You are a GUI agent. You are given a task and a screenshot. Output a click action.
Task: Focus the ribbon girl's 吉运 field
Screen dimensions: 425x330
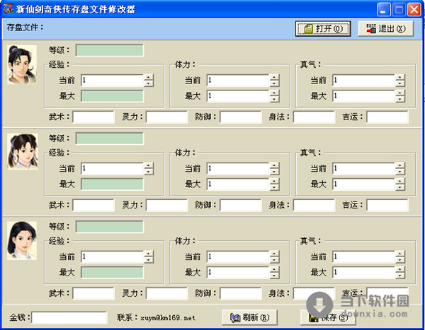[387, 205]
